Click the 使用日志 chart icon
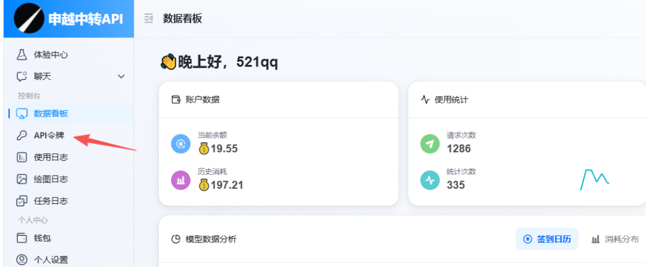This screenshot has width=646, height=267. (22, 157)
